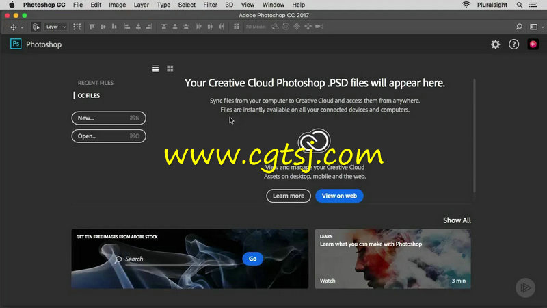Click the files panel vertical scrollbar
Viewport: 547px width, 308px height.
[475, 136]
